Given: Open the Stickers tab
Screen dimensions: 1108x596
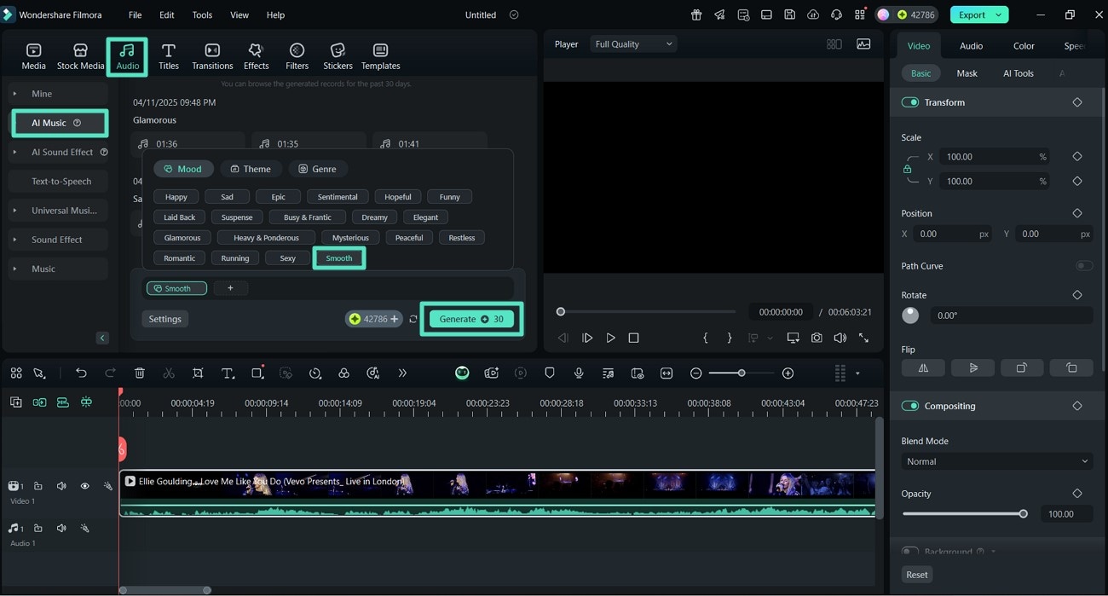Looking at the screenshot, I should pos(338,56).
